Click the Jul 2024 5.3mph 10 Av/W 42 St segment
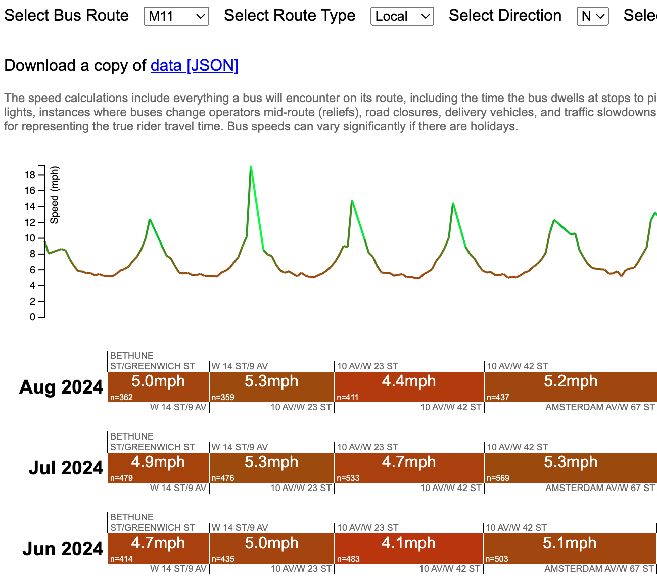Screen dimensions: 657x584 pyautogui.click(x=571, y=468)
